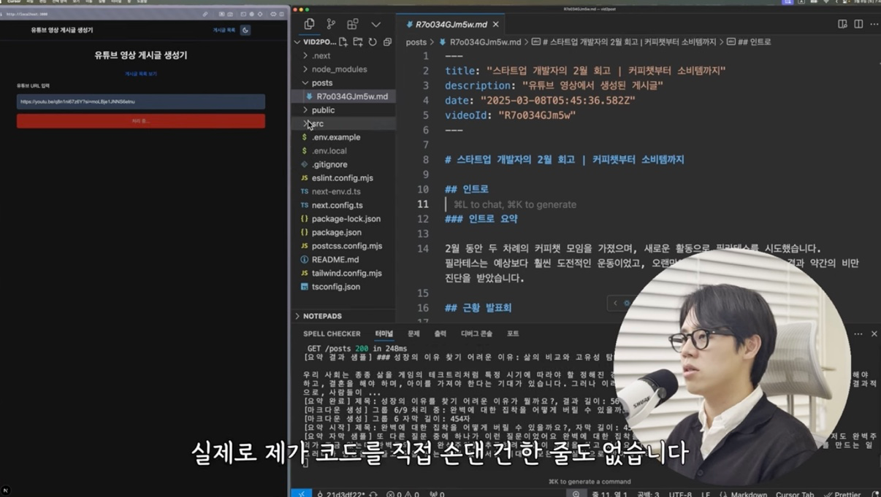Open the Extensions view icon
881x497 pixels.
[353, 24]
